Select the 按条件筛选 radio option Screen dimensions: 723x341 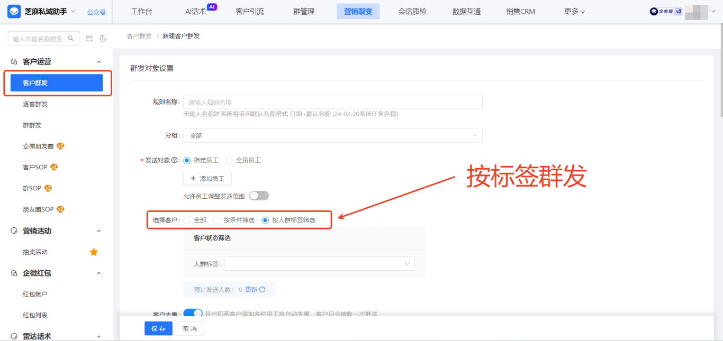(216, 220)
